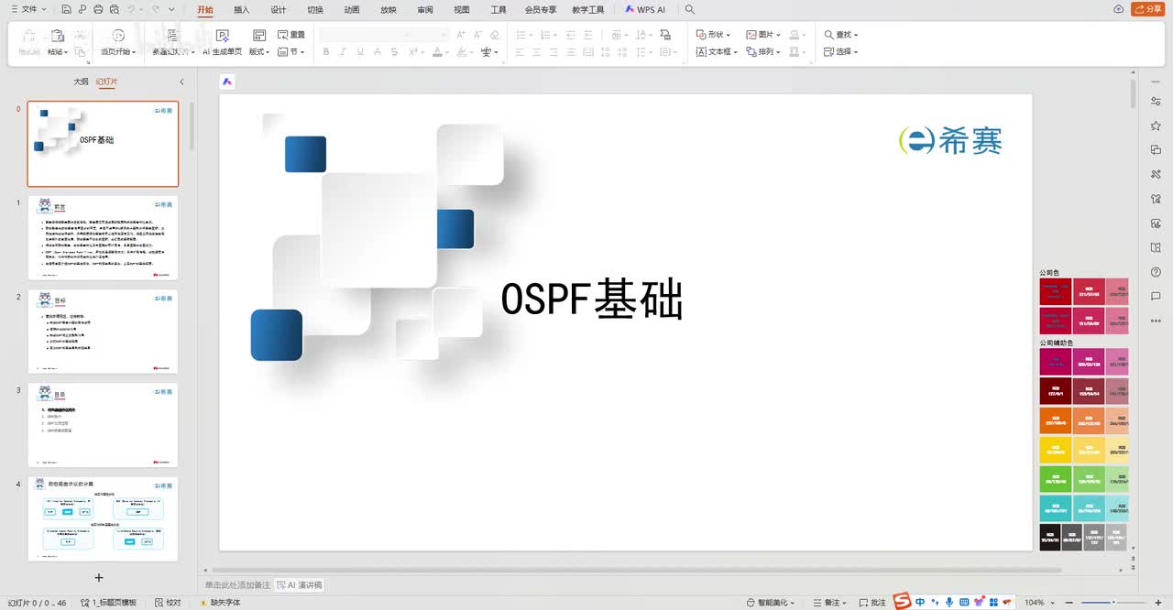Click the 校对 proofread status item
Image resolution: width=1173 pixels, height=610 pixels.
coord(168,603)
